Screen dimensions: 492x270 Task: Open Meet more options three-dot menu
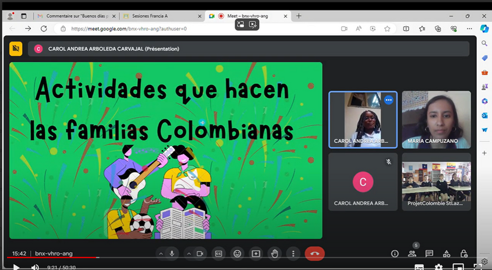(293, 254)
